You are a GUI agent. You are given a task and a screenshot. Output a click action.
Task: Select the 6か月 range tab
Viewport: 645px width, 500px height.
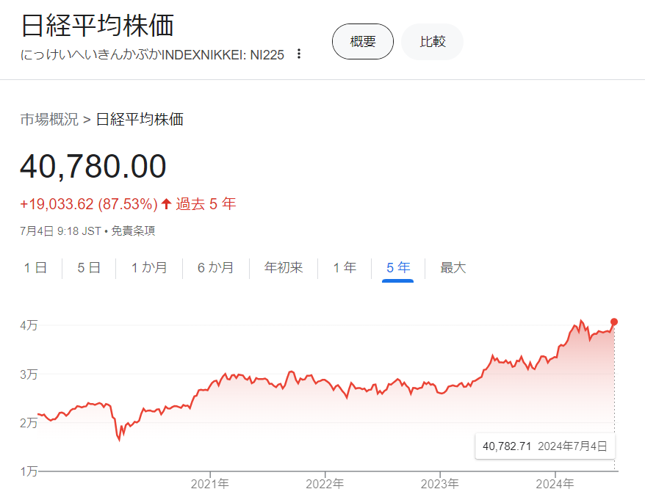coord(215,268)
